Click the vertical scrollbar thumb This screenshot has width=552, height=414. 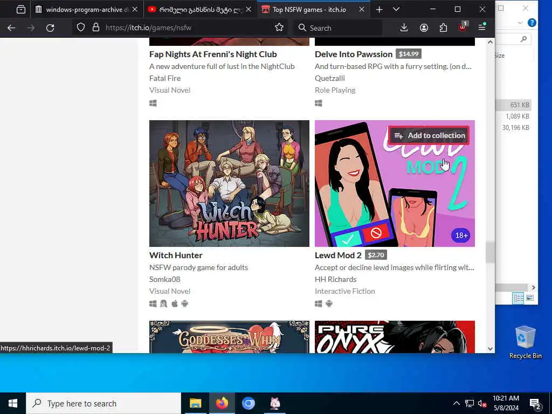point(490,252)
